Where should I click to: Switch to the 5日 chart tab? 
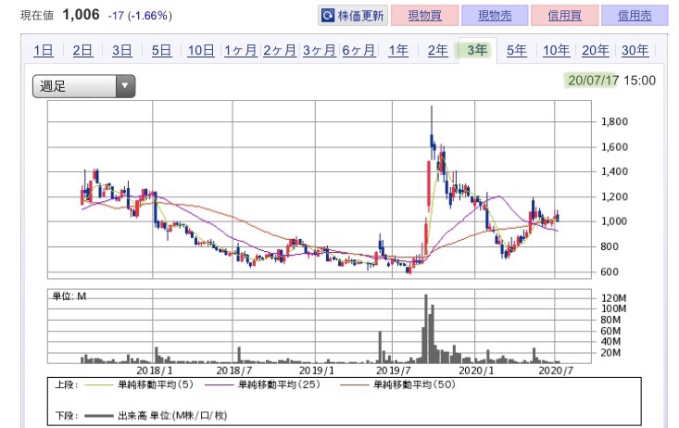tap(161, 50)
